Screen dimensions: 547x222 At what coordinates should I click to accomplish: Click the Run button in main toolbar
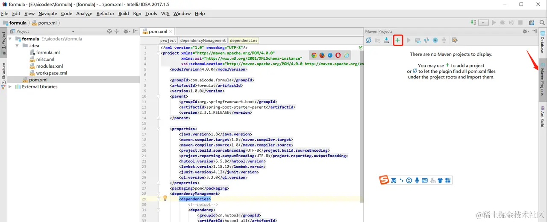[494, 23]
